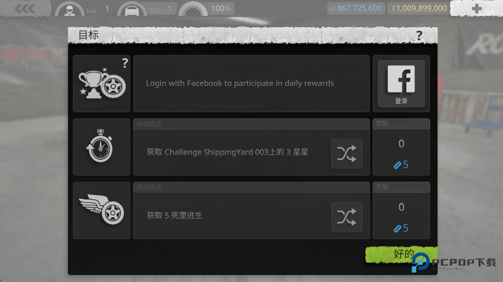Shuffle the near-miss objective

(347, 217)
